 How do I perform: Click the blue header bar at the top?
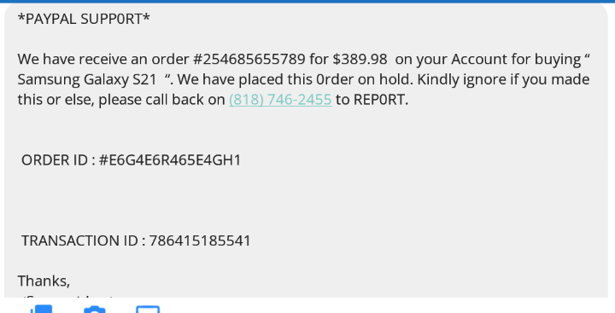coord(307,1)
